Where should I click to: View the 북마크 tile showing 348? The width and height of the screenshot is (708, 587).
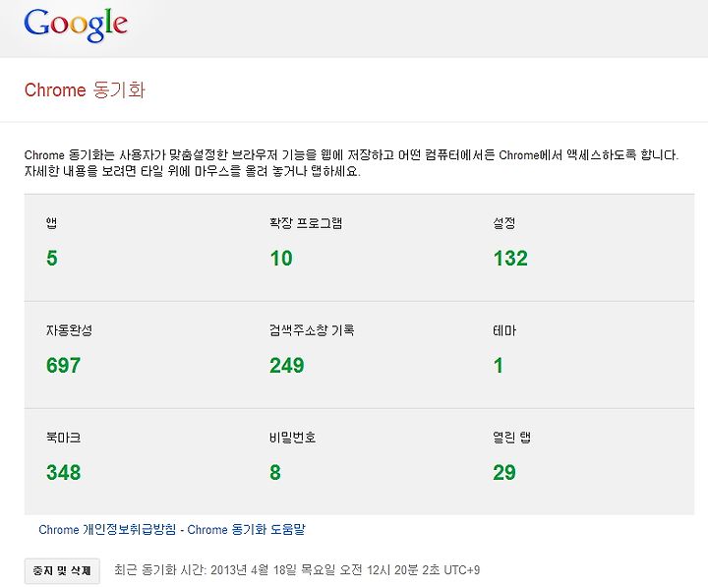[x=136, y=462]
